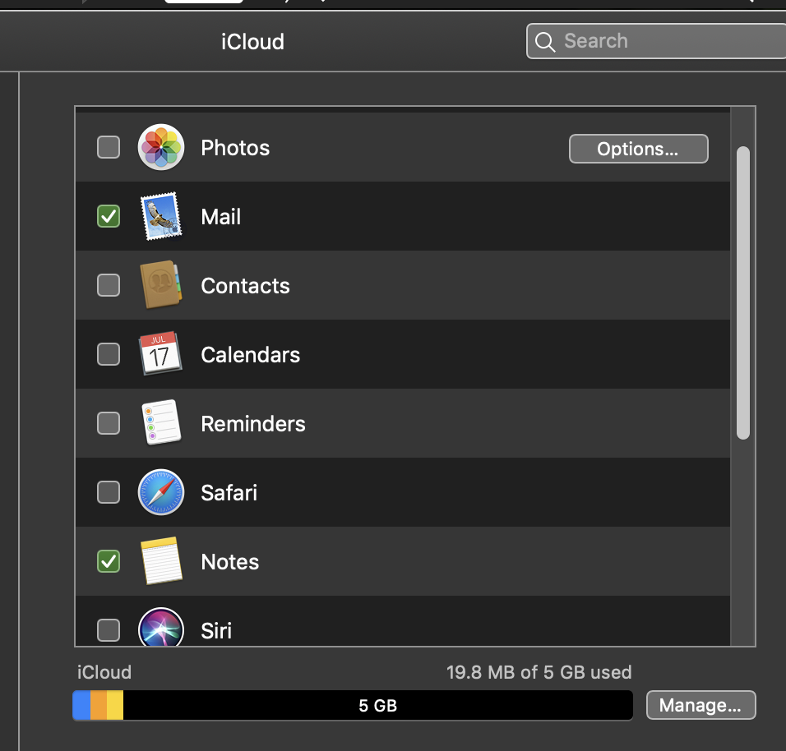Viewport: 786px width, 751px height.
Task: Open the Manage storage button
Action: coord(700,705)
